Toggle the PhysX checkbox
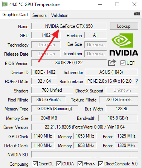This screenshot has width=142, height=168. pos(80,164)
